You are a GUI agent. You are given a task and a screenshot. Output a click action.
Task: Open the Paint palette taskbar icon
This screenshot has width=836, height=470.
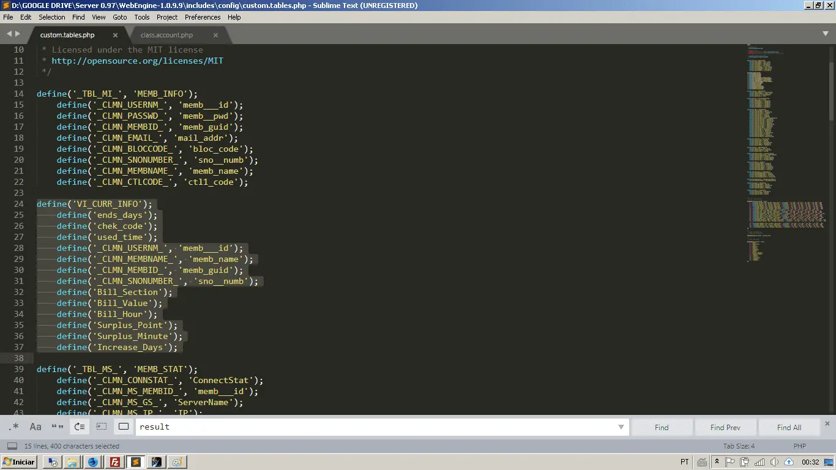point(177,462)
